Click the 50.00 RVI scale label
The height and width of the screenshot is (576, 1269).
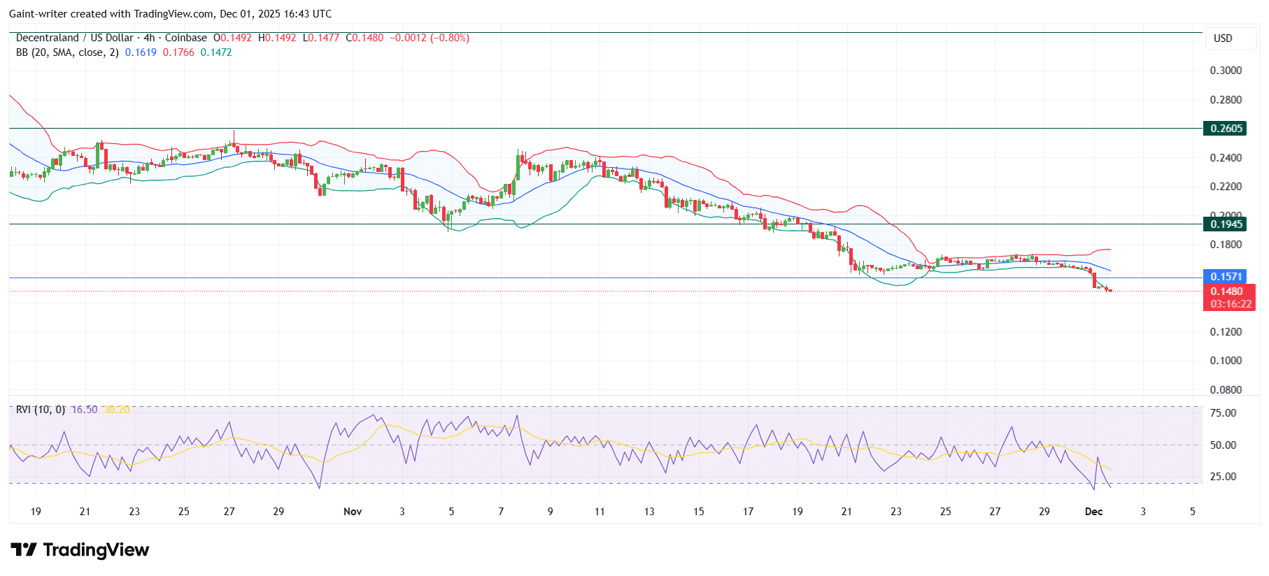coord(1223,445)
